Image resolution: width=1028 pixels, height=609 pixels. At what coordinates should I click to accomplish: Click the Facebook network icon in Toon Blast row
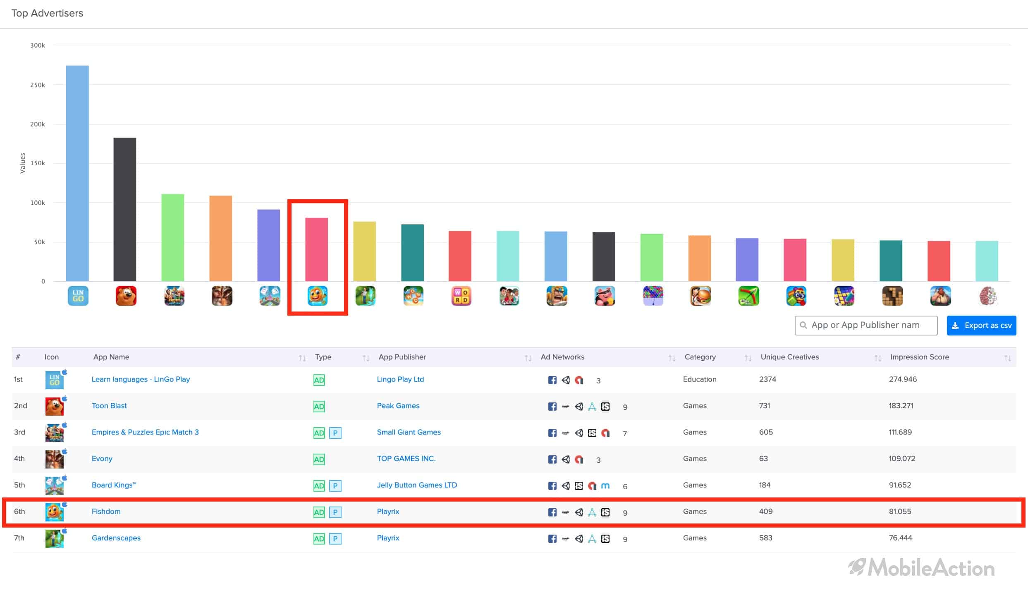[552, 407]
